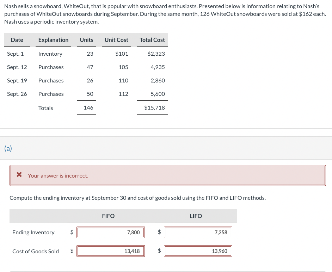Image resolution: width=332 pixels, height=272 pixels.
Task: Click the $15,718 total cost value
Action: [x=154, y=107]
